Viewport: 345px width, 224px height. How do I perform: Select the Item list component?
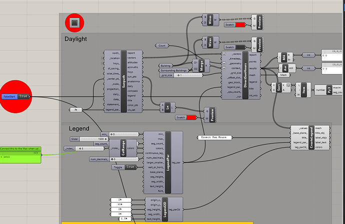[303, 90]
